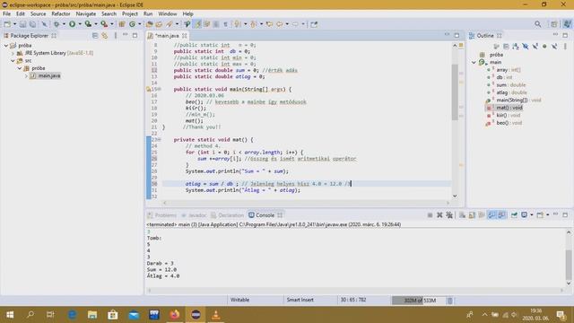Click the New Java Class icon
This screenshot has width=574, height=323.
(x=132, y=24)
